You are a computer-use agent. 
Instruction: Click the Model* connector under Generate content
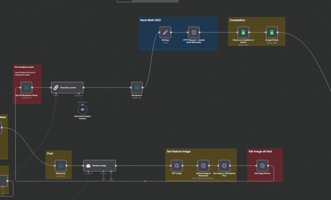56,93
